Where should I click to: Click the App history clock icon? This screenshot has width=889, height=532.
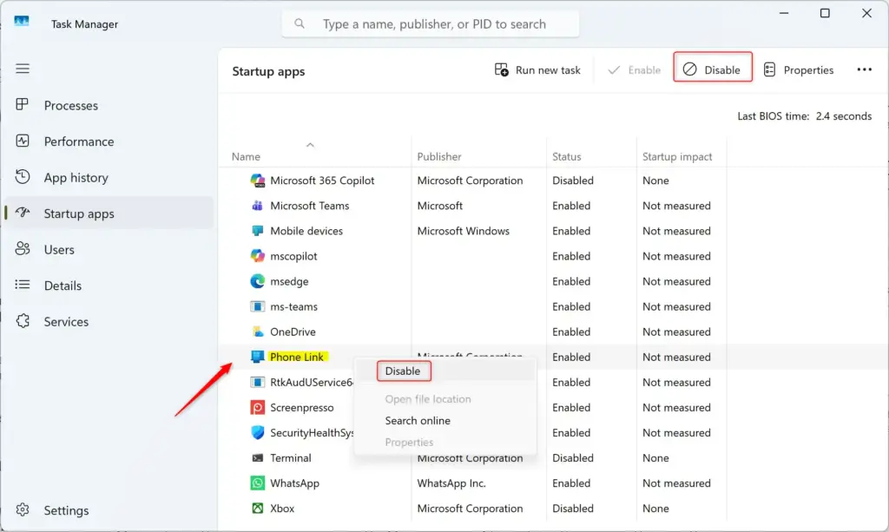22,177
